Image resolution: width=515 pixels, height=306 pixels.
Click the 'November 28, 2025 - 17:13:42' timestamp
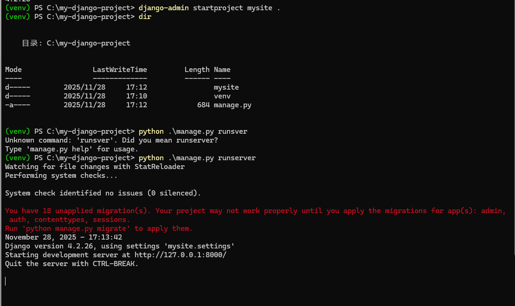tap(64, 237)
